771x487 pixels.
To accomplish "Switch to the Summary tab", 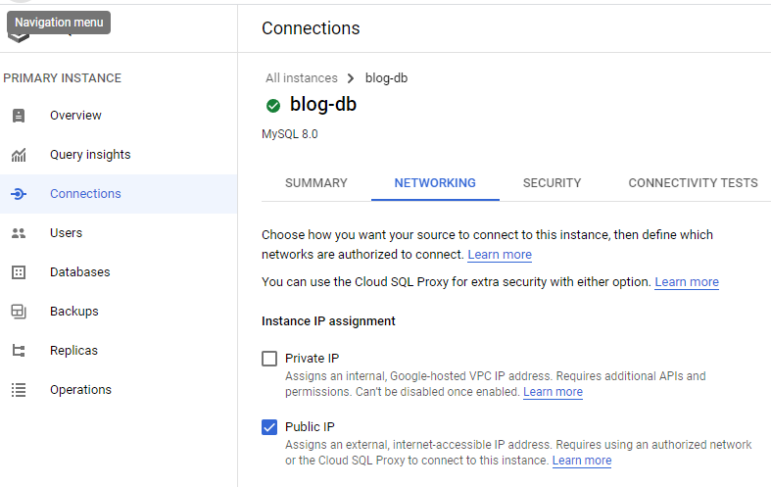I will pyautogui.click(x=316, y=183).
